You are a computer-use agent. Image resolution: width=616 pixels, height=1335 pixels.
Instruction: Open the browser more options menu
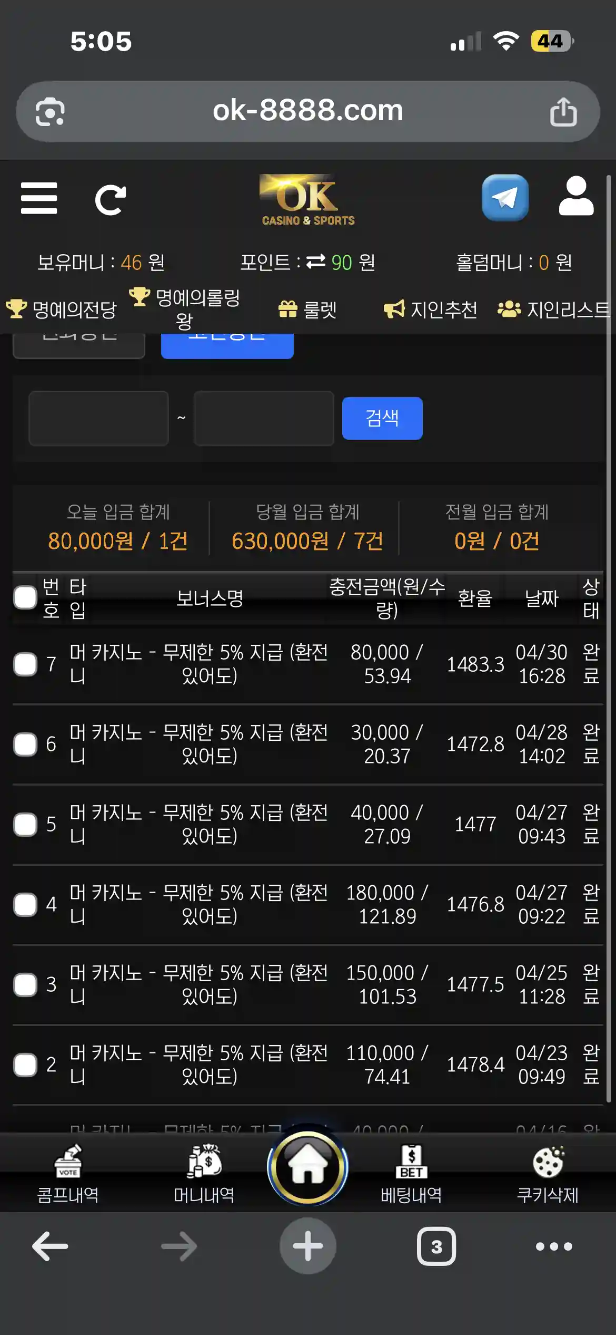[x=553, y=1246]
